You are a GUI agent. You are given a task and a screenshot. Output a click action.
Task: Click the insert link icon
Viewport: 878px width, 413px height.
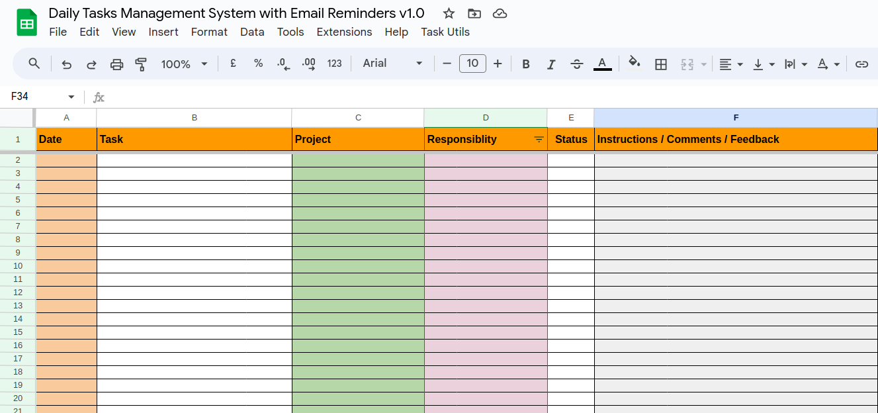tap(861, 64)
